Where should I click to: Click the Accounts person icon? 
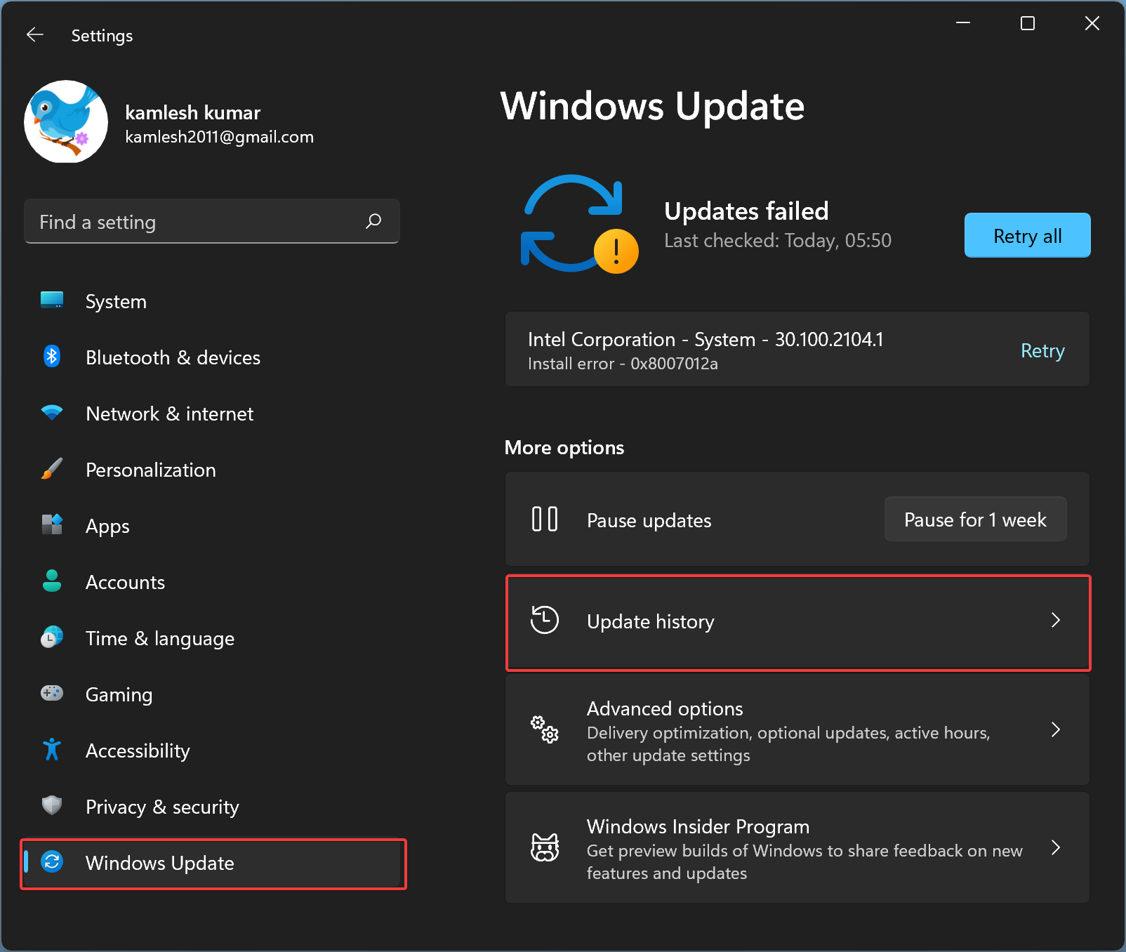point(52,581)
